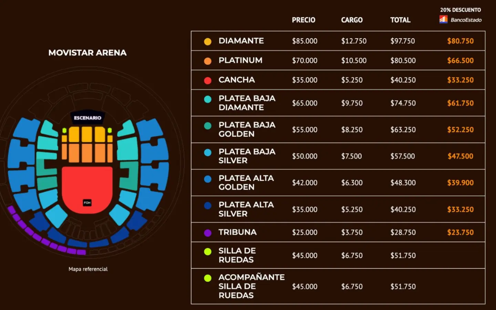
Task: Click the TOTAL column header
Action: point(400,20)
